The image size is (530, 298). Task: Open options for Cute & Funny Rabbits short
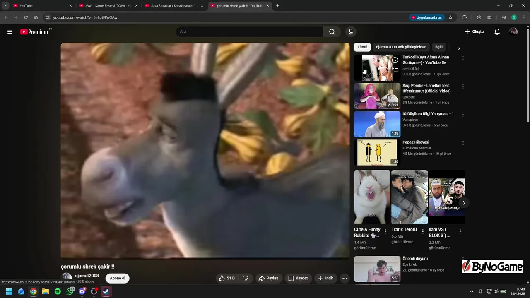point(385,232)
